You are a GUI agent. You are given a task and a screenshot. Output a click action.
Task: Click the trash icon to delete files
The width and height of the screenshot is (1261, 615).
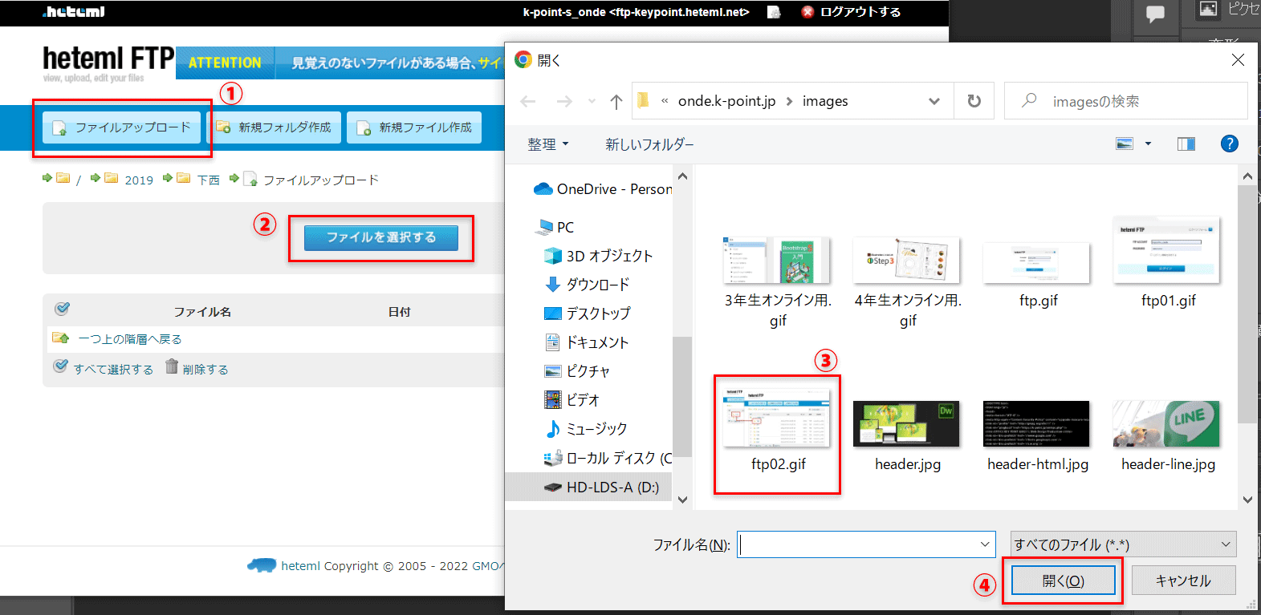172,366
